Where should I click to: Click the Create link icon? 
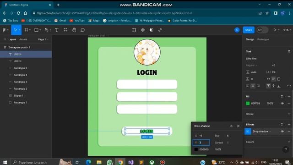point(160,30)
